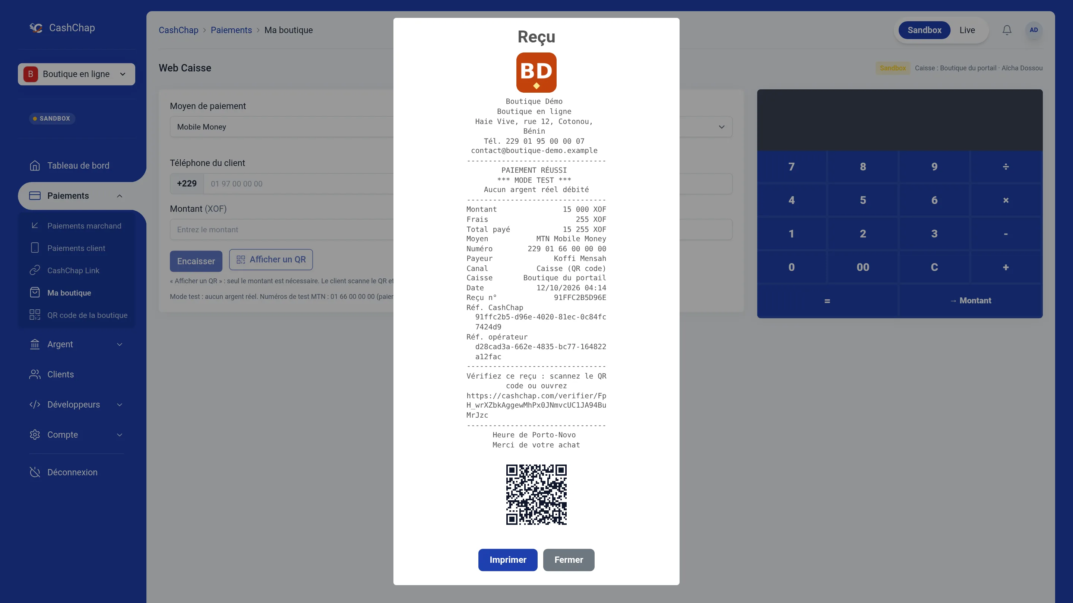Open the AD user avatar menu
Image resolution: width=1073 pixels, height=603 pixels.
tap(1034, 30)
